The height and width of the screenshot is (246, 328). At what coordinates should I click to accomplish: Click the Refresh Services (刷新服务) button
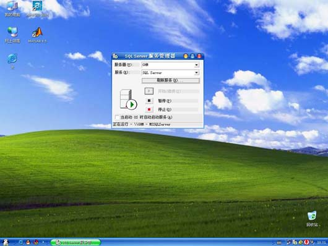(170, 80)
